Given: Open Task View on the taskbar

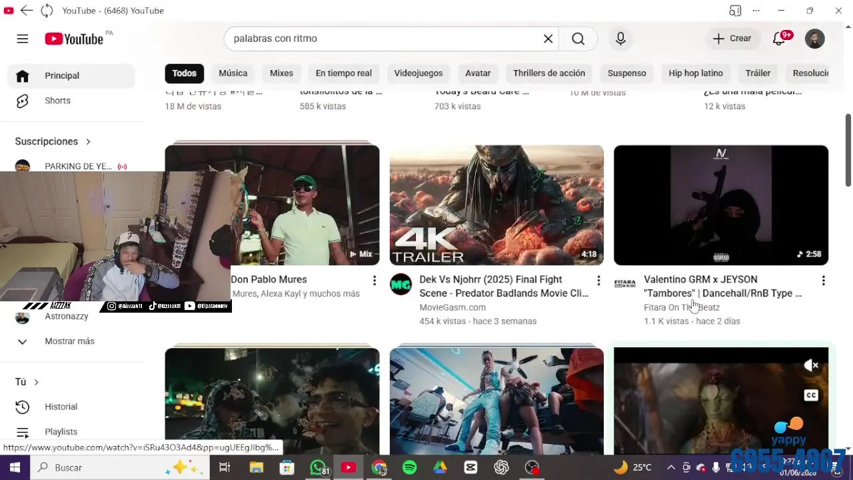Looking at the screenshot, I should 225,468.
